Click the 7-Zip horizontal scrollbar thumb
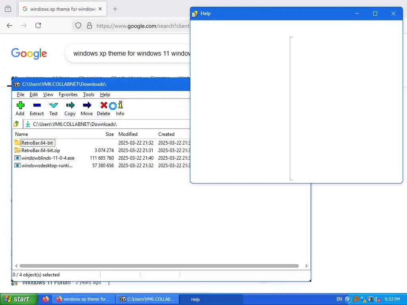 tap(159, 266)
